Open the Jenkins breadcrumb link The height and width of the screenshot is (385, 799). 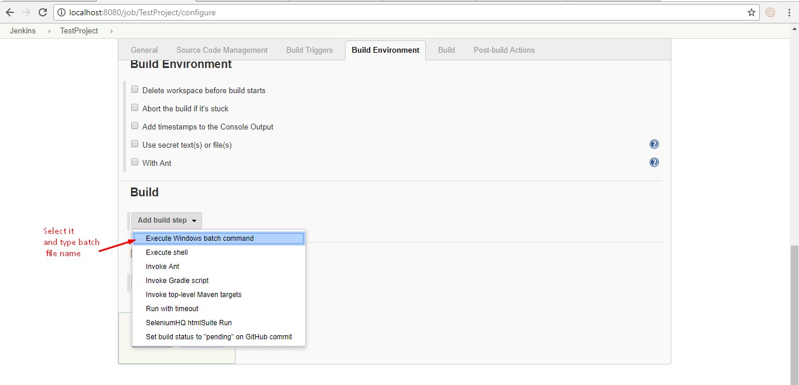(22, 30)
